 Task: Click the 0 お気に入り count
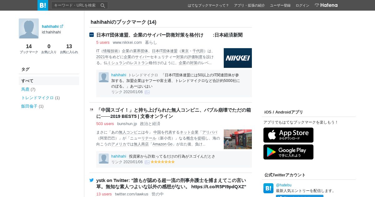point(49,49)
